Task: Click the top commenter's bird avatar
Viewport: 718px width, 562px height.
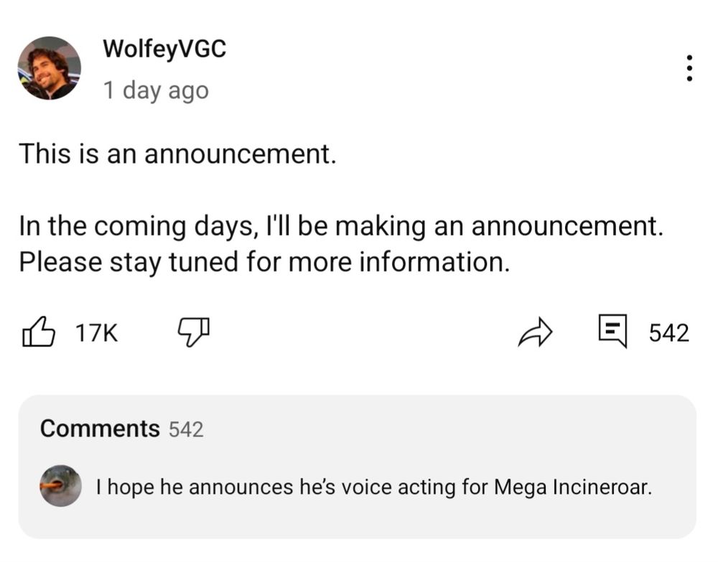Action: click(60, 486)
